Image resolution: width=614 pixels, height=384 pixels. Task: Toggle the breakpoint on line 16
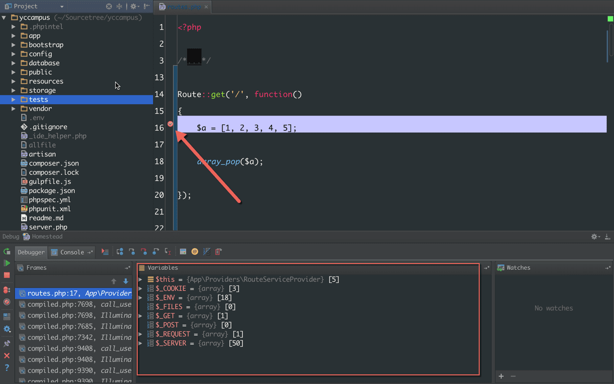(170, 124)
